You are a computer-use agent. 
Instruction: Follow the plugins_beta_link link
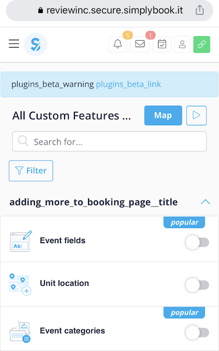click(x=128, y=84)
